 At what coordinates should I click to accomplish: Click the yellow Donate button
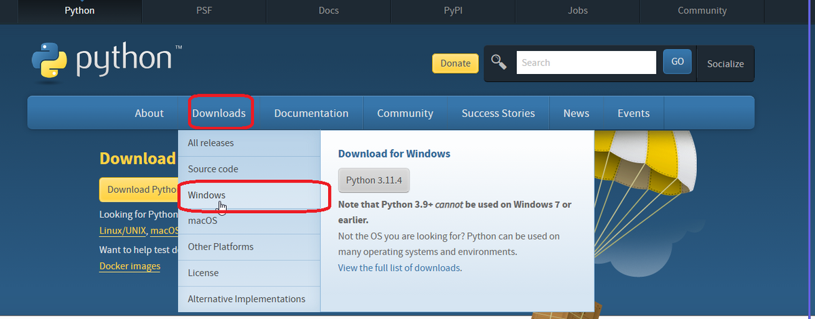point(455,63)
